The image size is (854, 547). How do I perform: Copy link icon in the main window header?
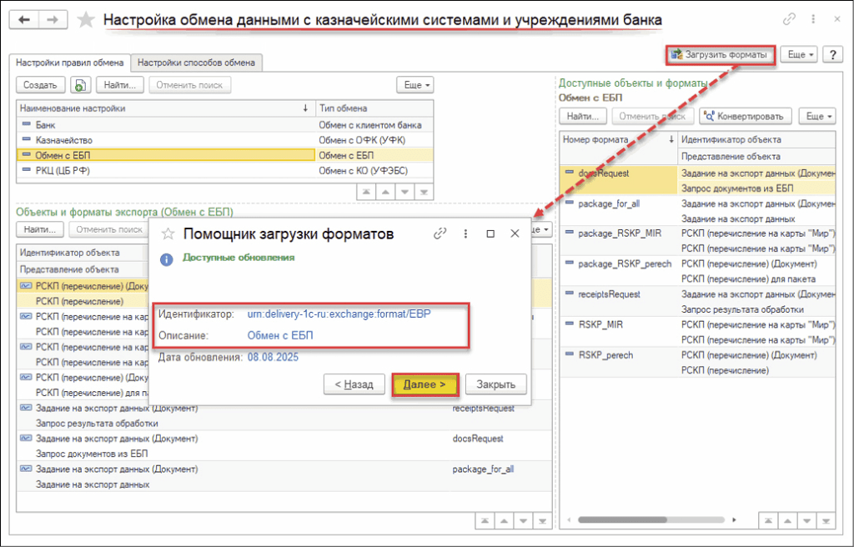pyautogui.click(x=789, y=19)
